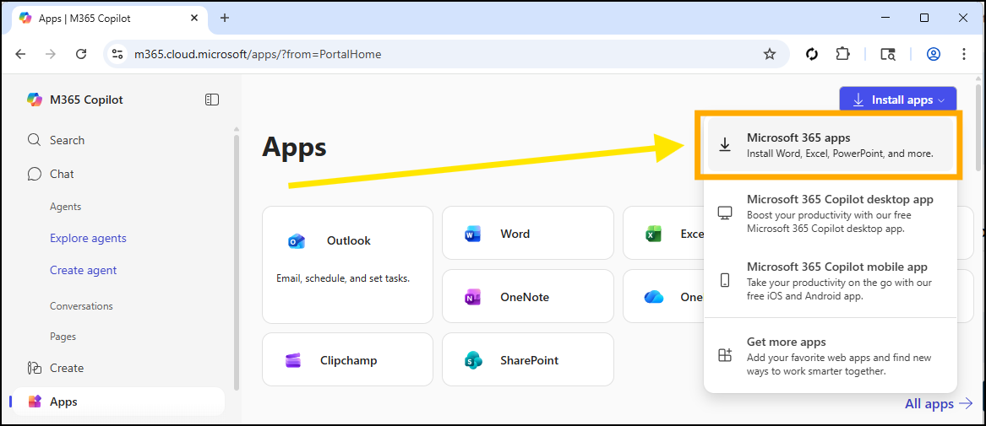Screen dimensions: 986x426
Task: Click the Create icon in sidebar
Action: click(x=34, y=369)
